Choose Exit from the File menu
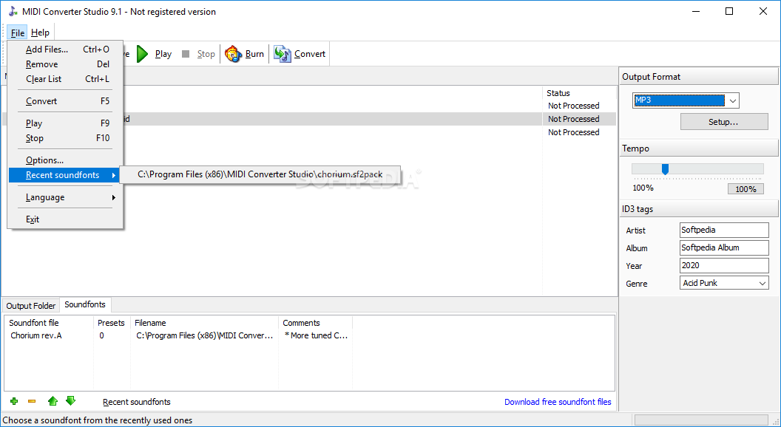The height and width of the screenshot is (427, 781). click(65, 219)
